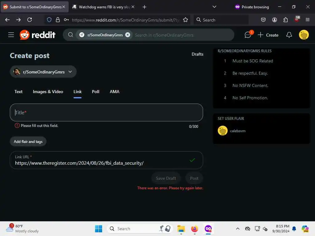The image size is (315, 236).
Task: Click the Save Draft button
Action: tap(166, 179)
